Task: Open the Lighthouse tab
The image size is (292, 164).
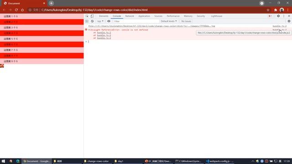Action: pos(217,16)
